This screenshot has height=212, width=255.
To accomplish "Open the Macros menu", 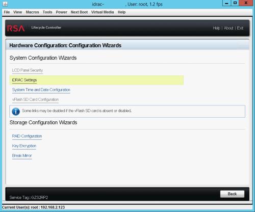I will coord(32,12).
